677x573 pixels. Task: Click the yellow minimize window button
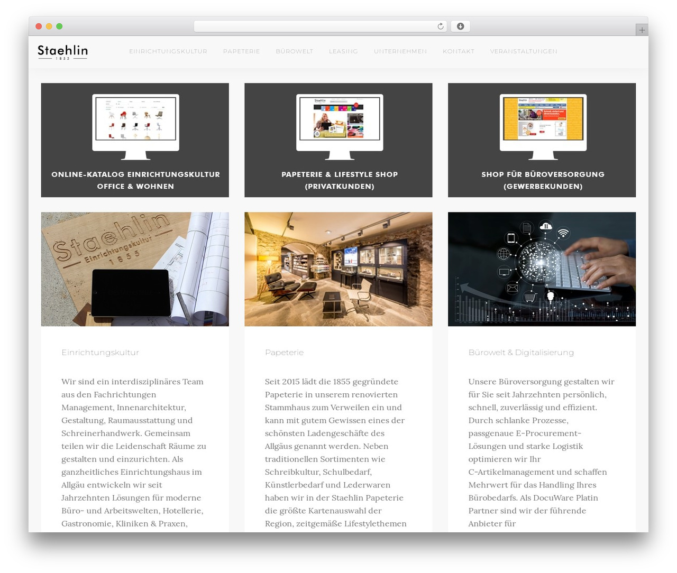(x=49, y=26)
